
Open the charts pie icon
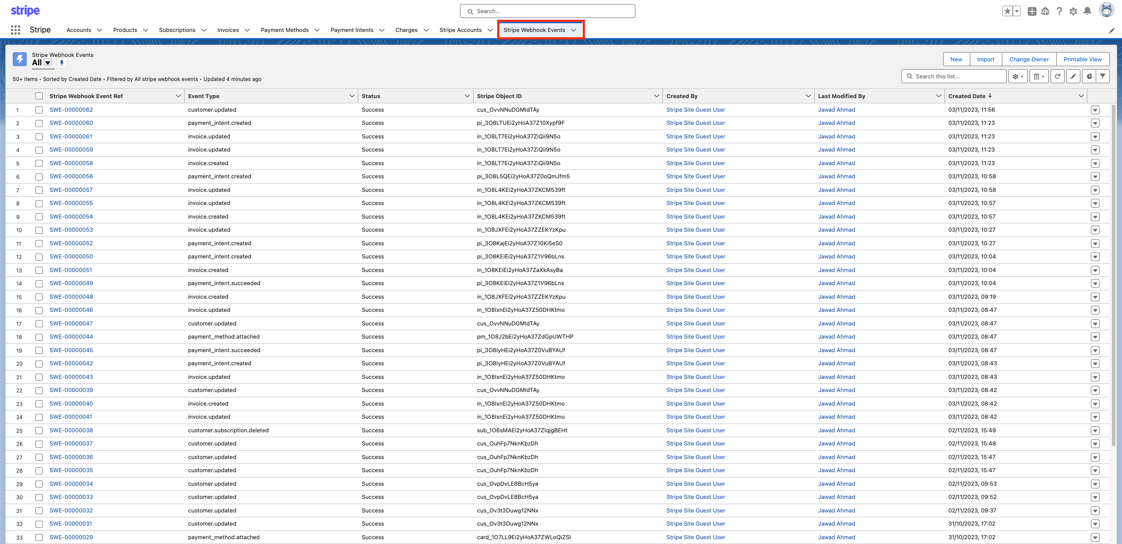pos(1089,77)
